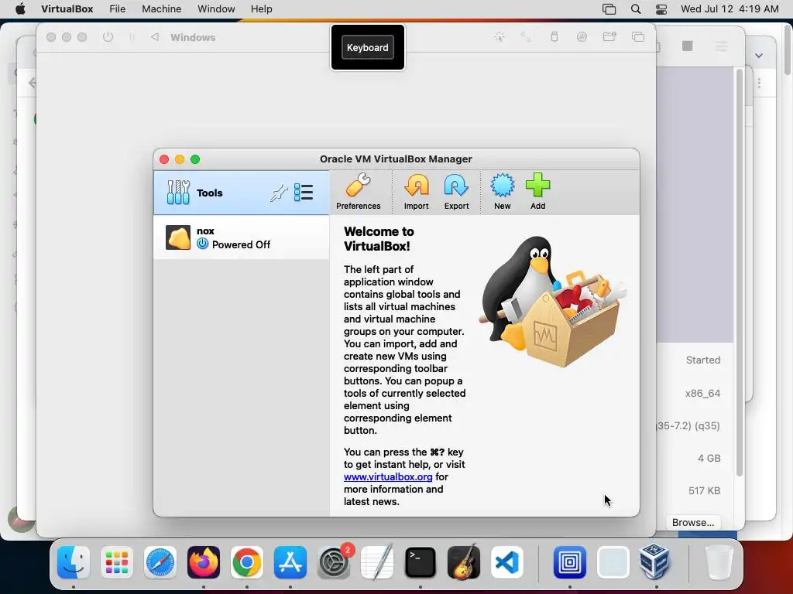793x594 pixels.
Task: Open the VirtualBox app menu
Action: [x=67, y=9]
